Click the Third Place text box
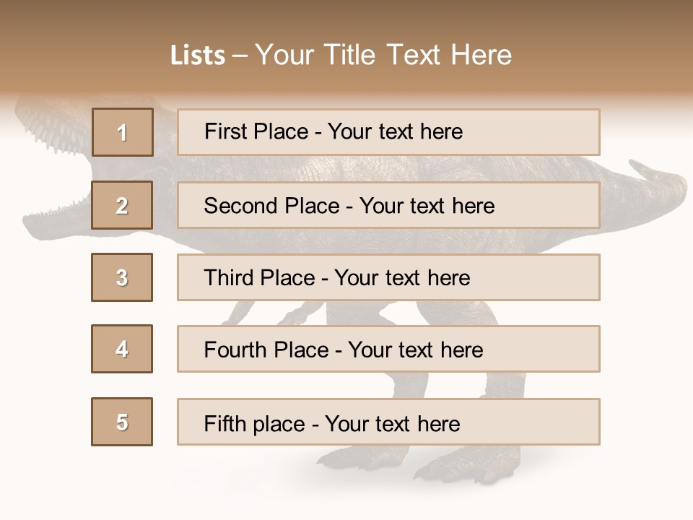Screen dimensions: 693x520 tap(388, 277)
